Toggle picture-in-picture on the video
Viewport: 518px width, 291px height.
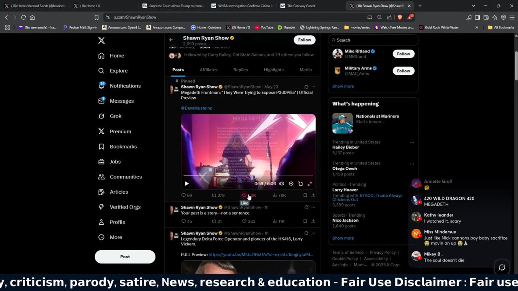tap(300, 183)
